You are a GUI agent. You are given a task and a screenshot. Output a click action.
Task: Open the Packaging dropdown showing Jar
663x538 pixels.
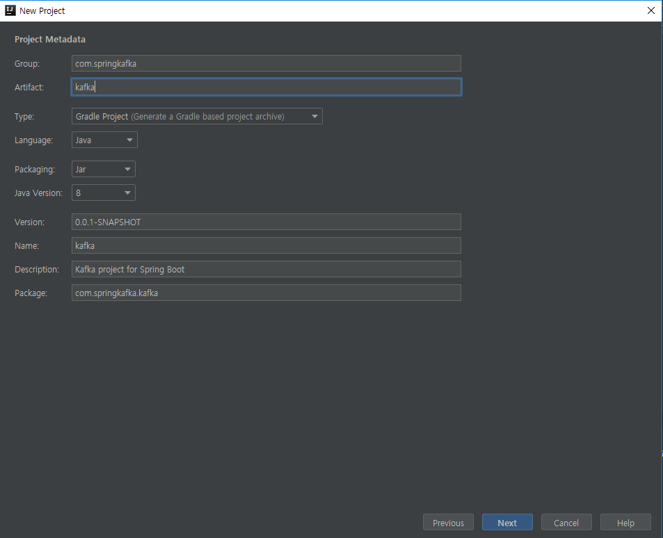click(104, 169)
